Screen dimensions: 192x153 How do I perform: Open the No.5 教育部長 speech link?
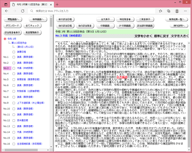[29, 79]
